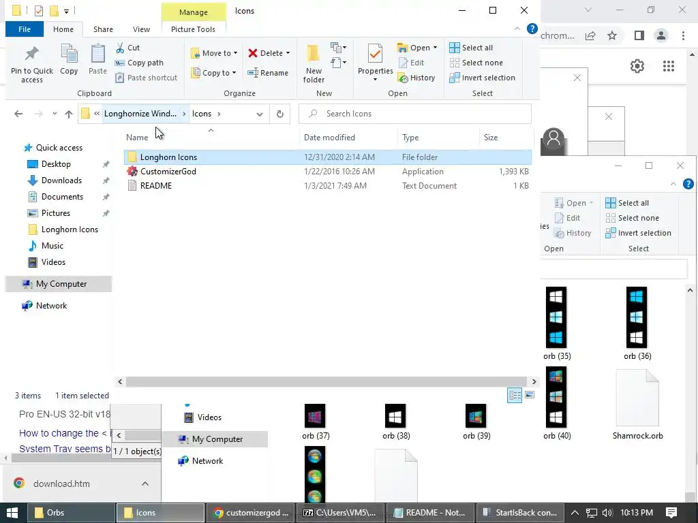The width and height of the screenshot is (698, 523).
Task: Open the Picture Tools tab
Action: click(193, 29)
